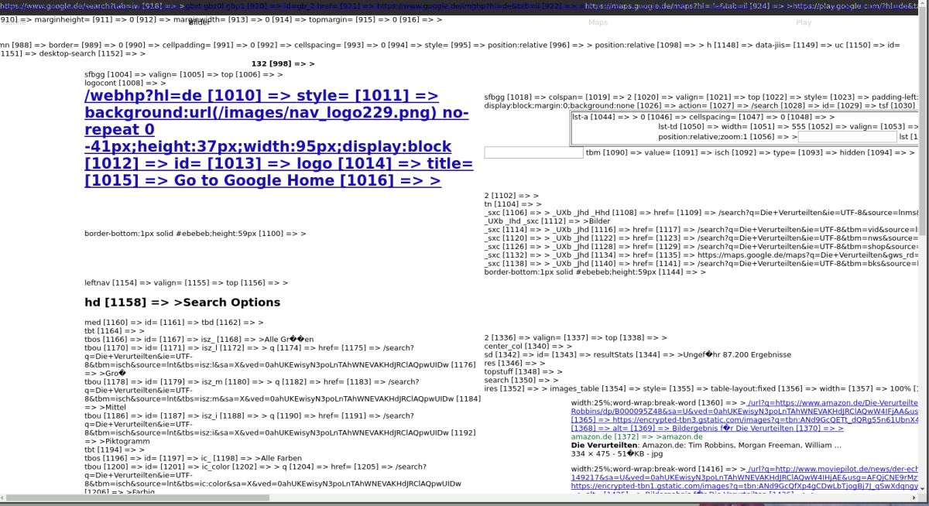
Task: Click the '>Mittel' text row
Action: point(111,407)
